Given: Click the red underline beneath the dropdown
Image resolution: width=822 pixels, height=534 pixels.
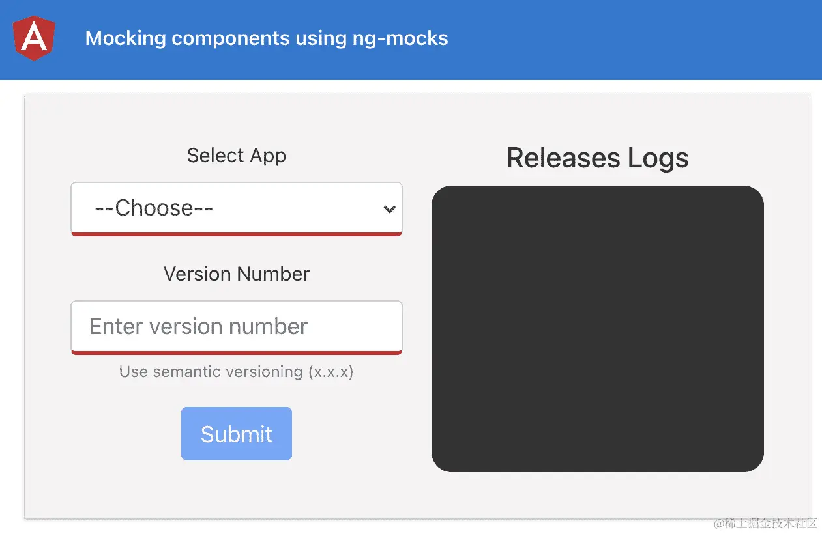Looking at the screenshot, I should 236,233.
